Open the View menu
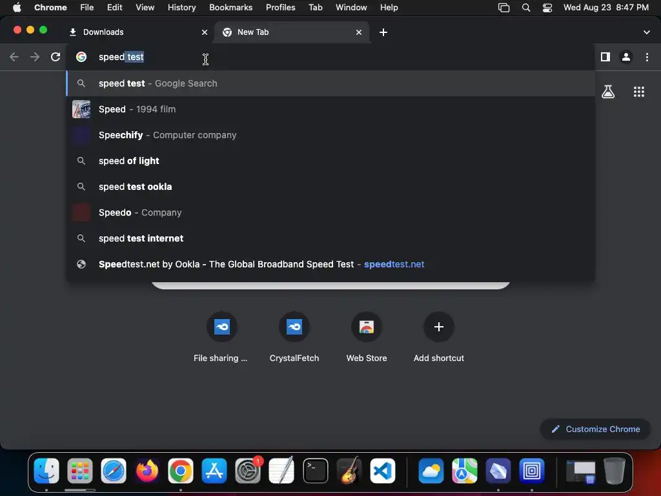Screen dimensions: 661x496 (145, 7)
